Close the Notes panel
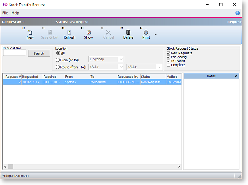This screenshot has height=185, width=248. click(236, 76)
